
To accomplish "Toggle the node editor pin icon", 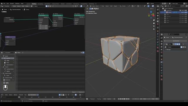I will click(x=53, y=6).
